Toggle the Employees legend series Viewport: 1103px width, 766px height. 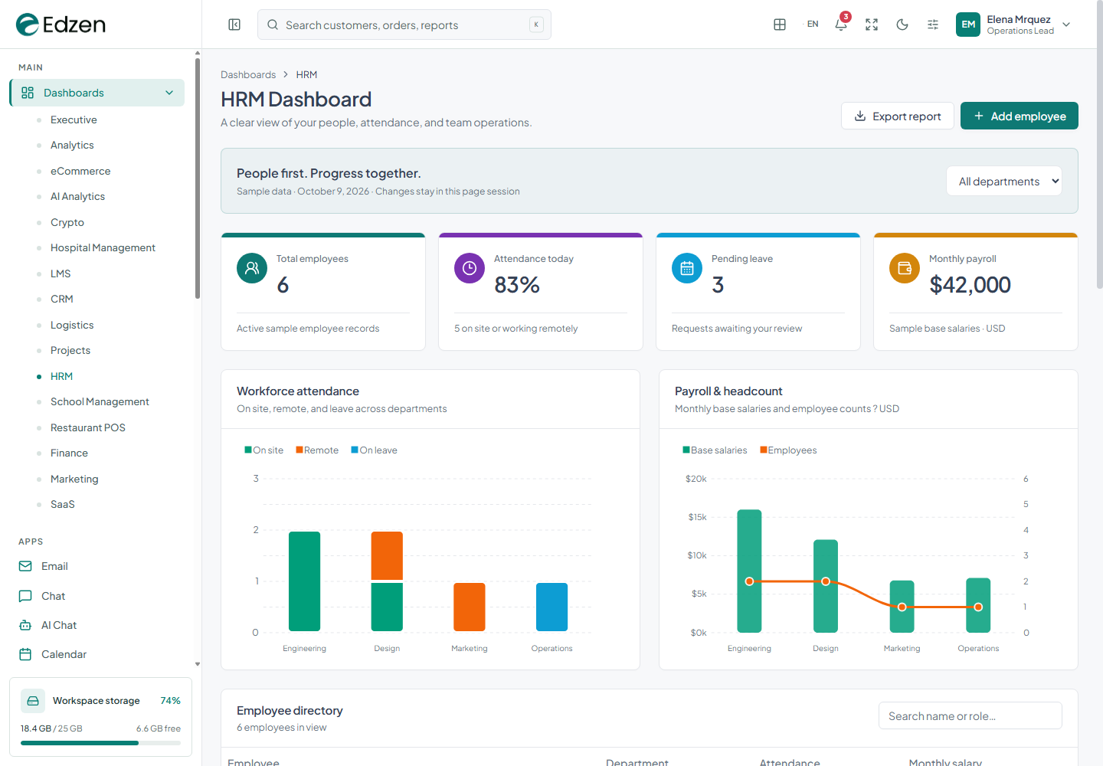tap(788, 450)
